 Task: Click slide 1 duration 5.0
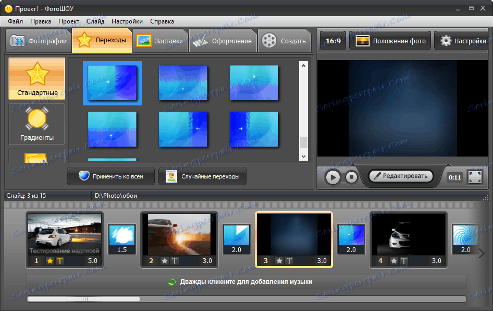pyautogui.click(x=93, y=260)
